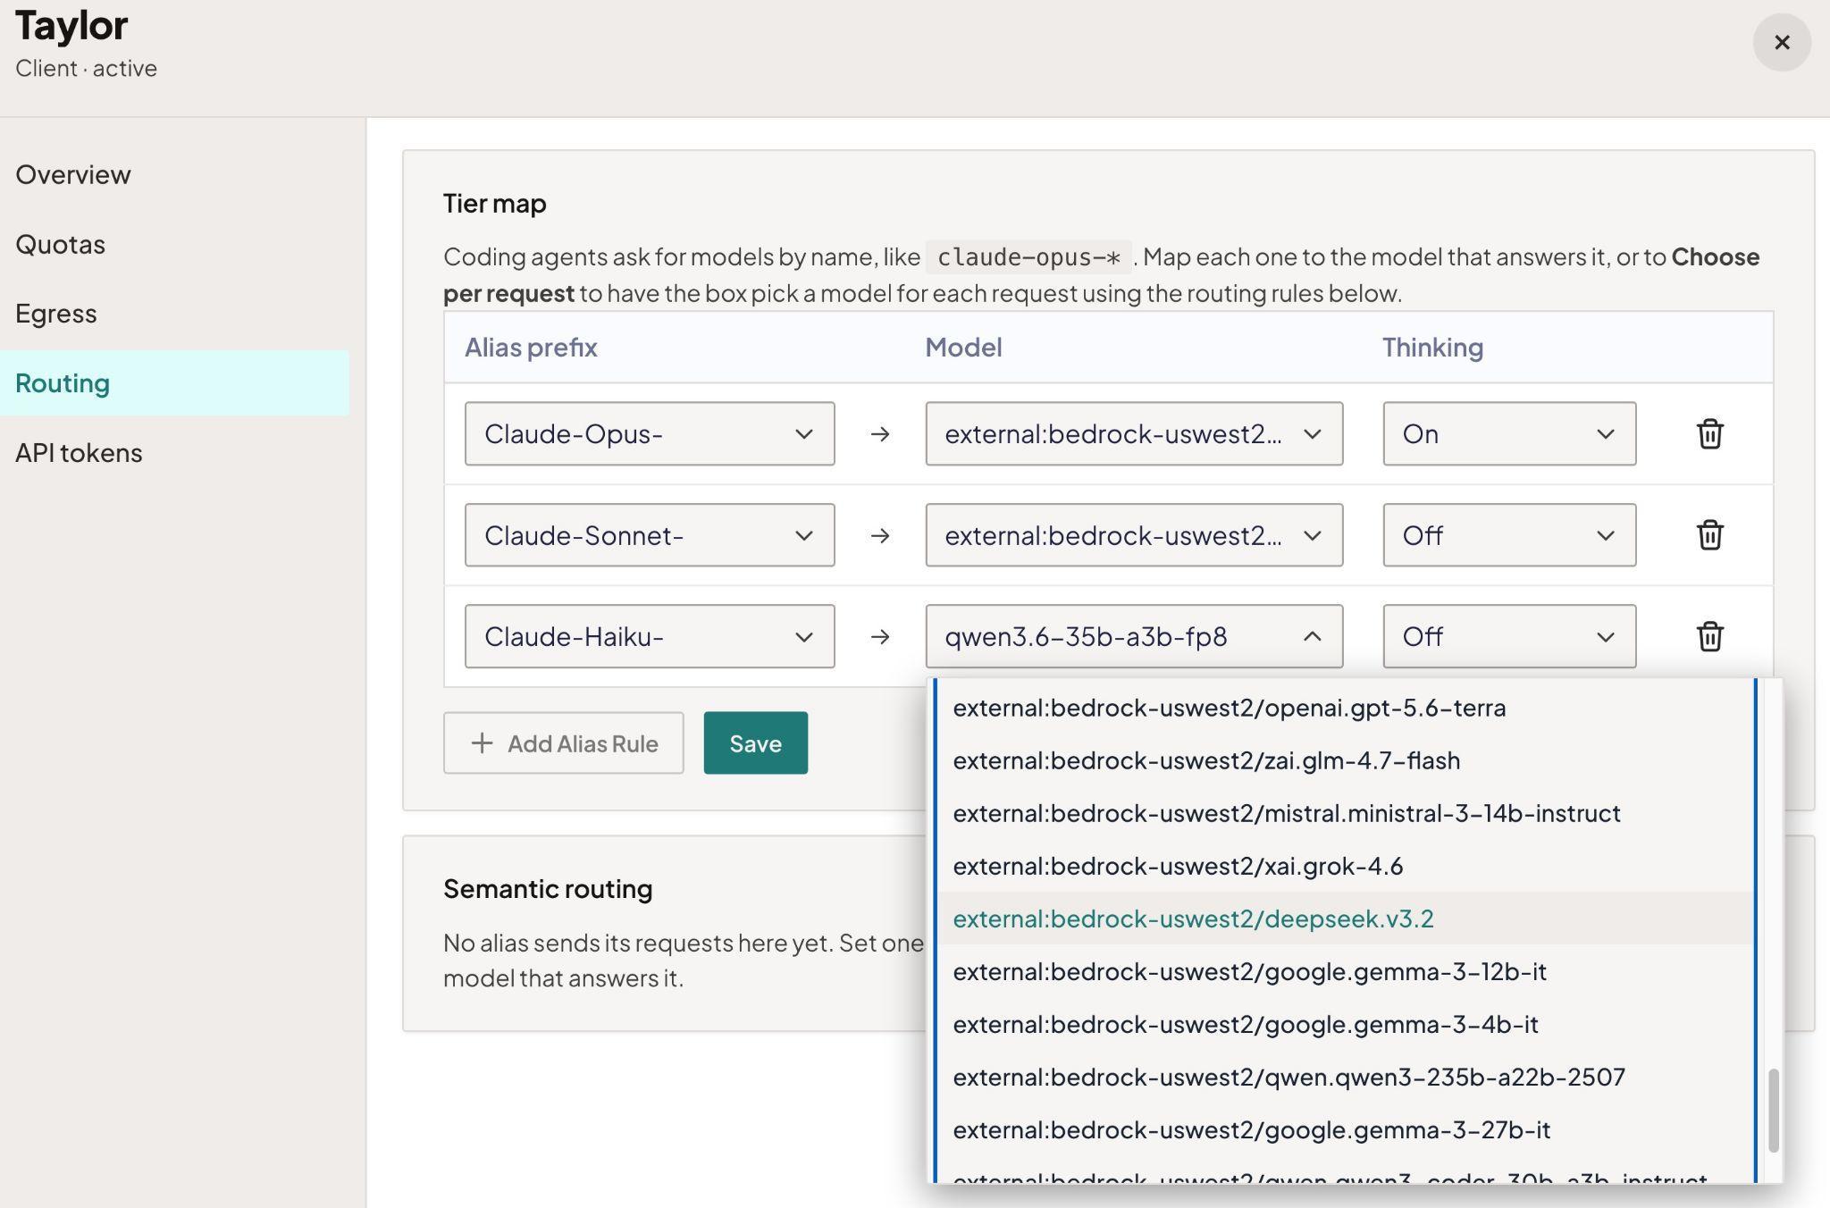Click the claude-opus-* code snippet

[1028, 257]
